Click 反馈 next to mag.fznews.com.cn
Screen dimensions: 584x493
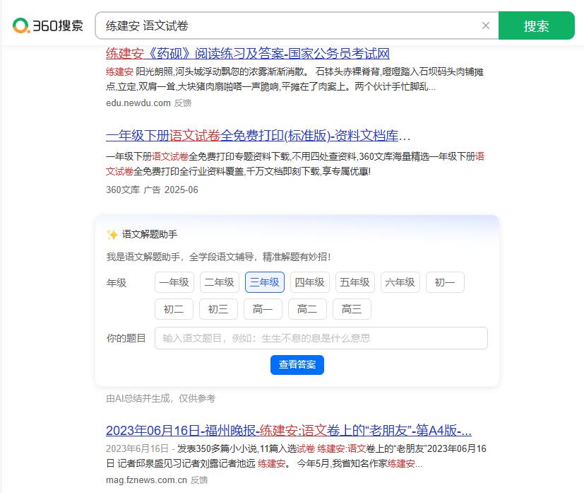[199, 480]
